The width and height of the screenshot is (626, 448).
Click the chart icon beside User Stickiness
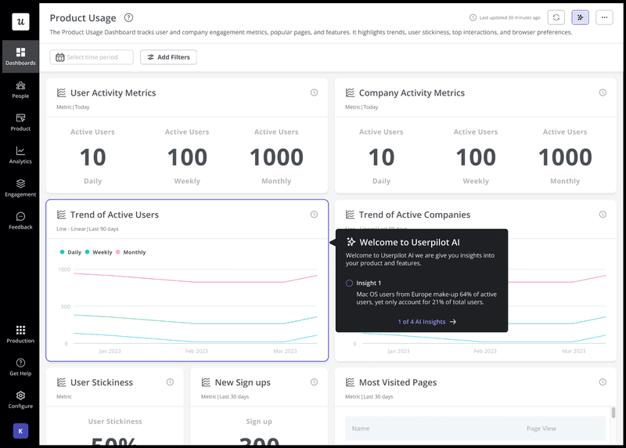point(62,382)
